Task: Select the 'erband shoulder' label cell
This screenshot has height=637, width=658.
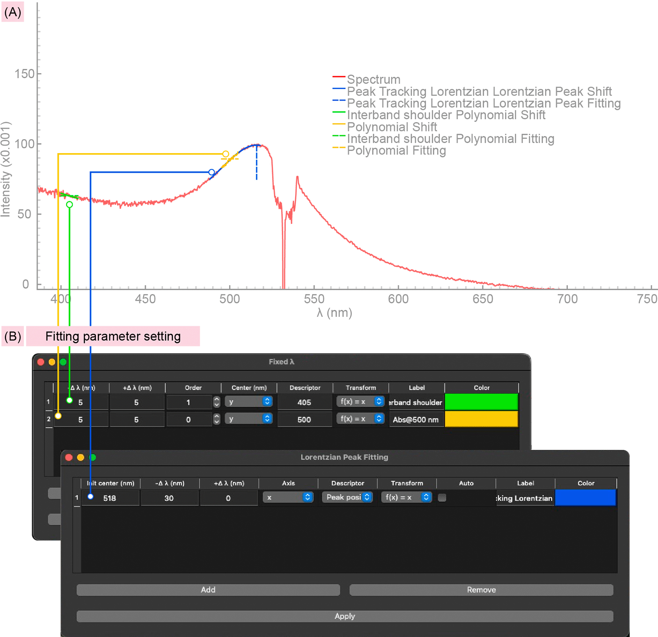Action: (416, 402)
